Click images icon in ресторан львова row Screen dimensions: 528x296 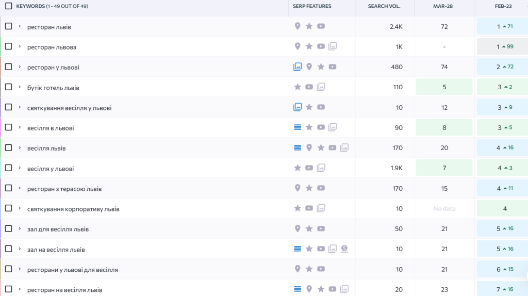coord(333,46)
